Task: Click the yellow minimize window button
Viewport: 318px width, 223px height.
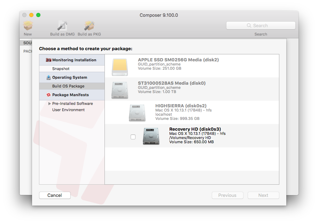Action: coord(31,15)
